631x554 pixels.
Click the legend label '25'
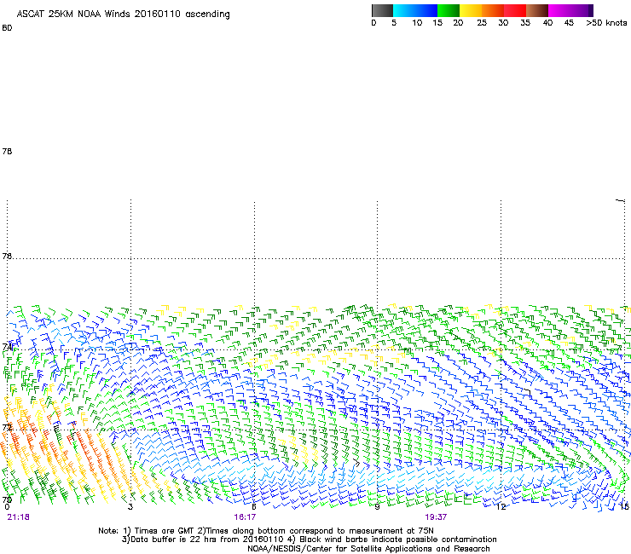click(482, 23)
